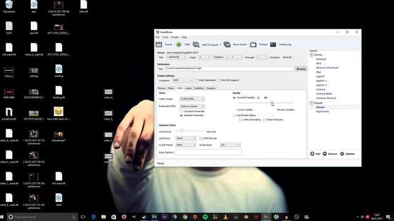
Task: Open Blender from the taskbar
Action: (x=246, y=217)
